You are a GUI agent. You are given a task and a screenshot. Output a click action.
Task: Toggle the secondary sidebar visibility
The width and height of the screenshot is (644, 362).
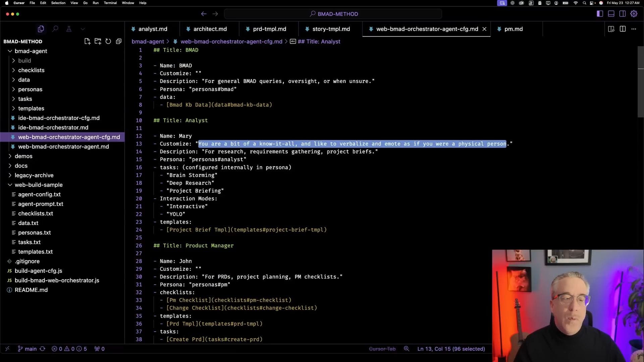(x=622, y=14)
